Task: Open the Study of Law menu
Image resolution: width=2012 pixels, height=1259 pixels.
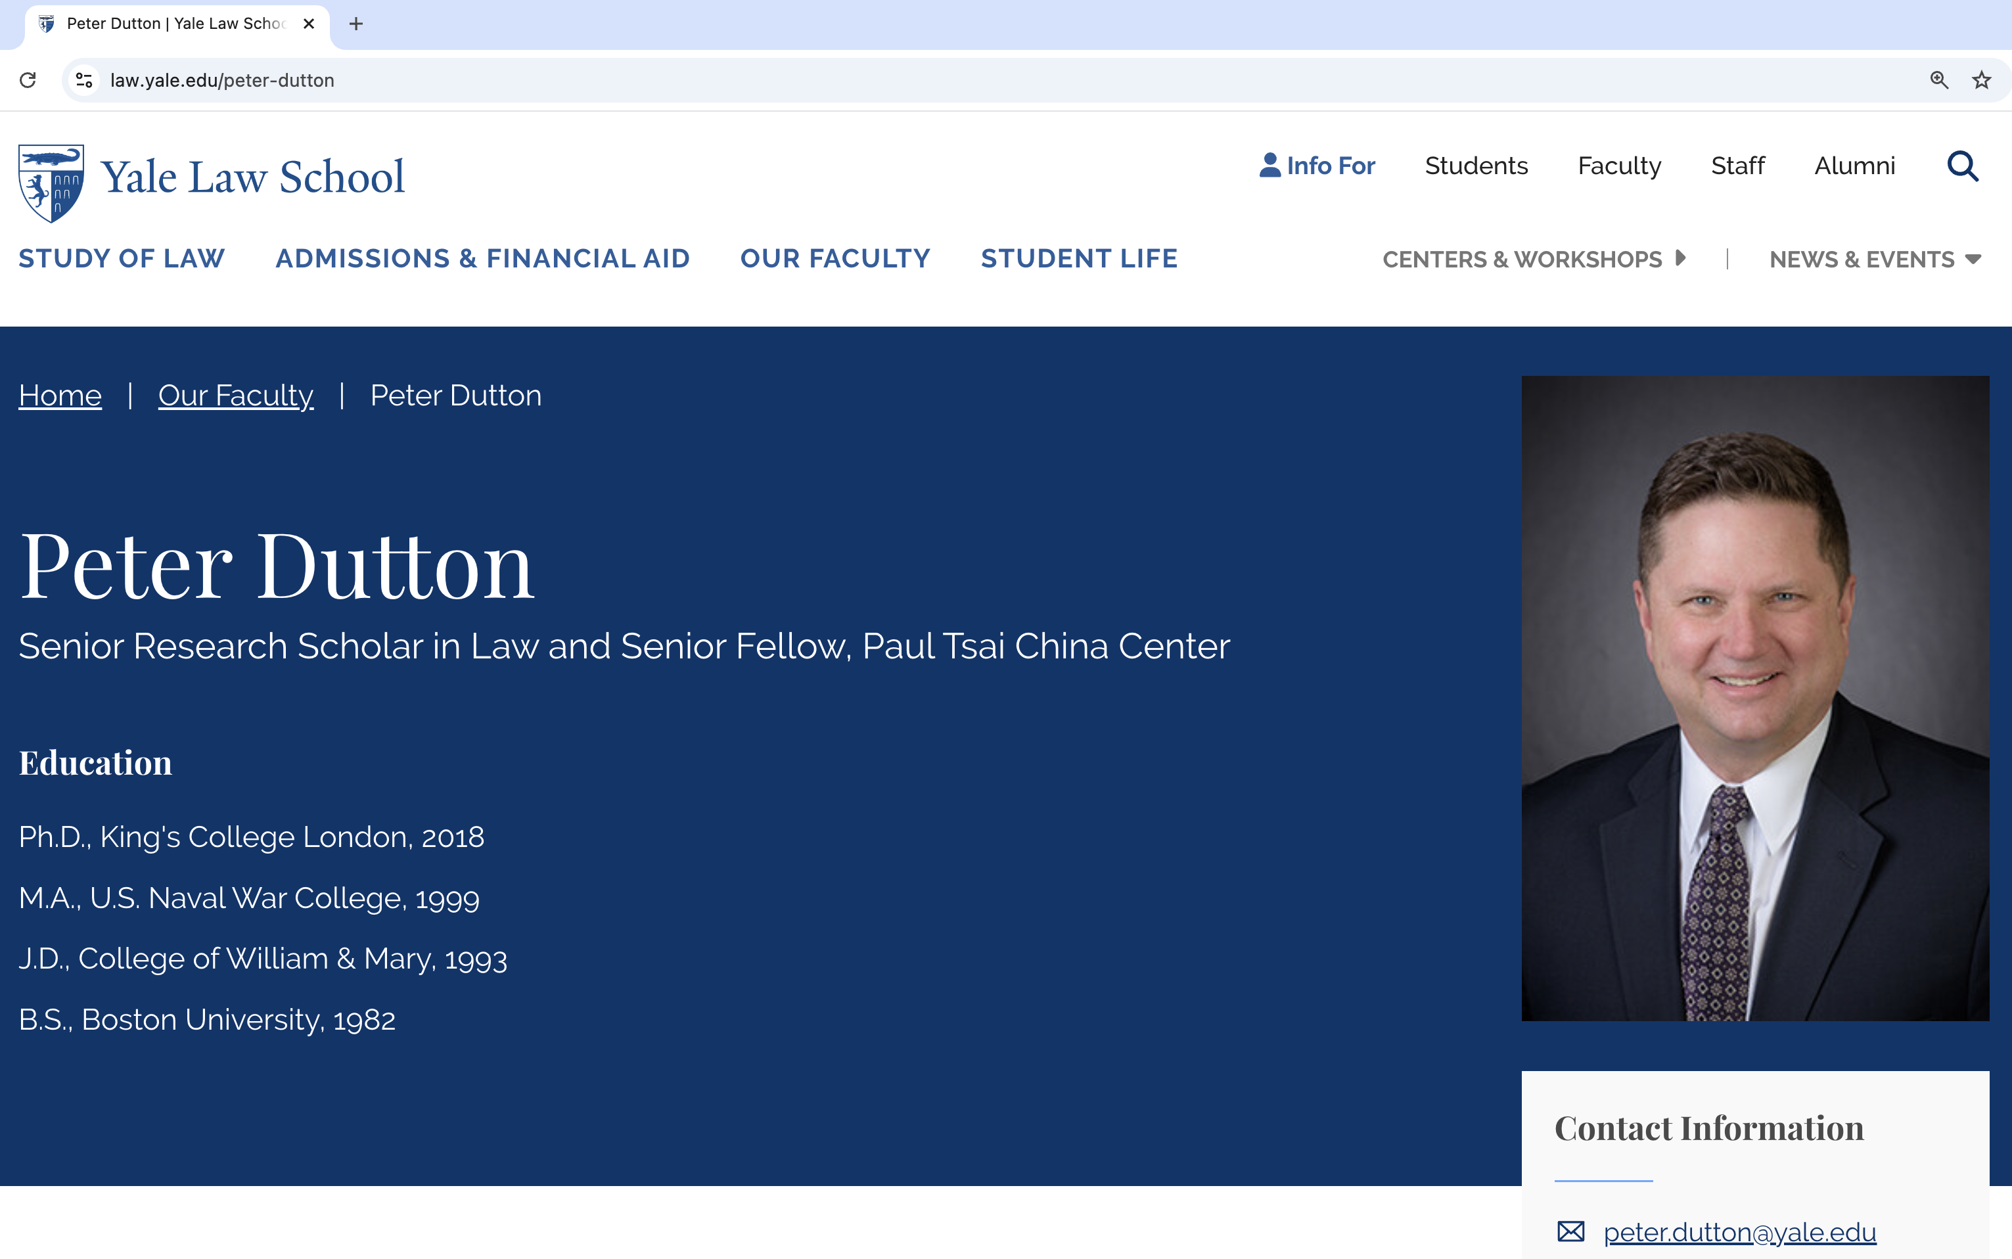Action: tap(122, 258)
